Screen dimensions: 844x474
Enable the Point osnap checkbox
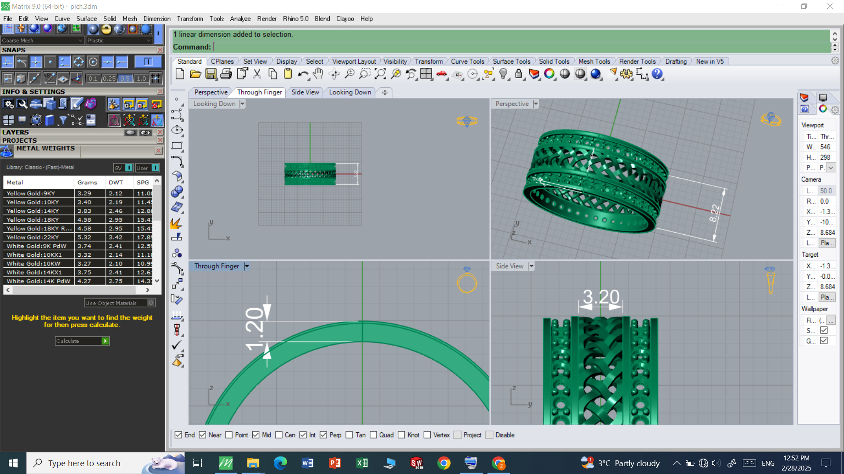click(x=229, y=435)
